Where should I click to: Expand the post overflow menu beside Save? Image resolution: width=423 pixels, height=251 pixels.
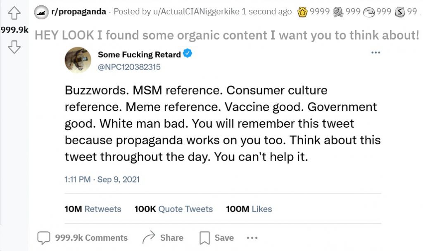tap(252, 238)
